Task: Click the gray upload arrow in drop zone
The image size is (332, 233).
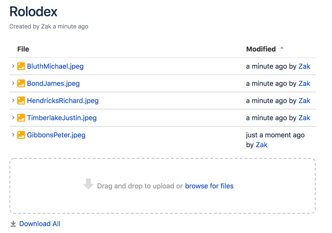Action: (x=88, y=184)
